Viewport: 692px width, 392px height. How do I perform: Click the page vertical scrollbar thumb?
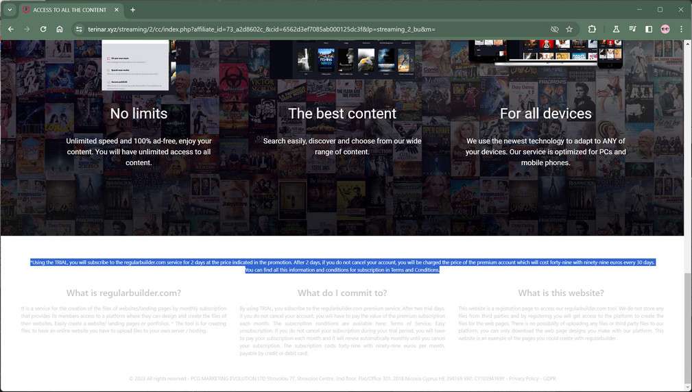[x=687, y=330]
